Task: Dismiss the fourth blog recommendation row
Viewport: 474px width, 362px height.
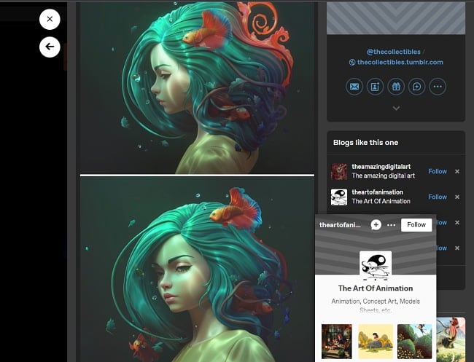Action: point(457,248)
